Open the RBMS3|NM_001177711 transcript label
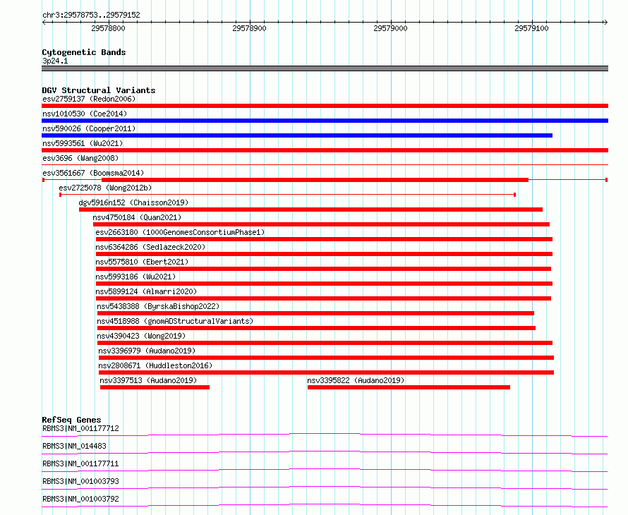628x515 pixels. coord(80,464)
